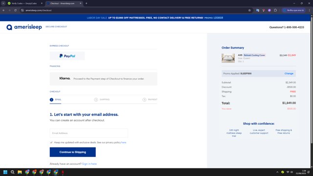Open the tab search dropdown arrow
This screenshot has height=176, width=313.
click(3, 3)
